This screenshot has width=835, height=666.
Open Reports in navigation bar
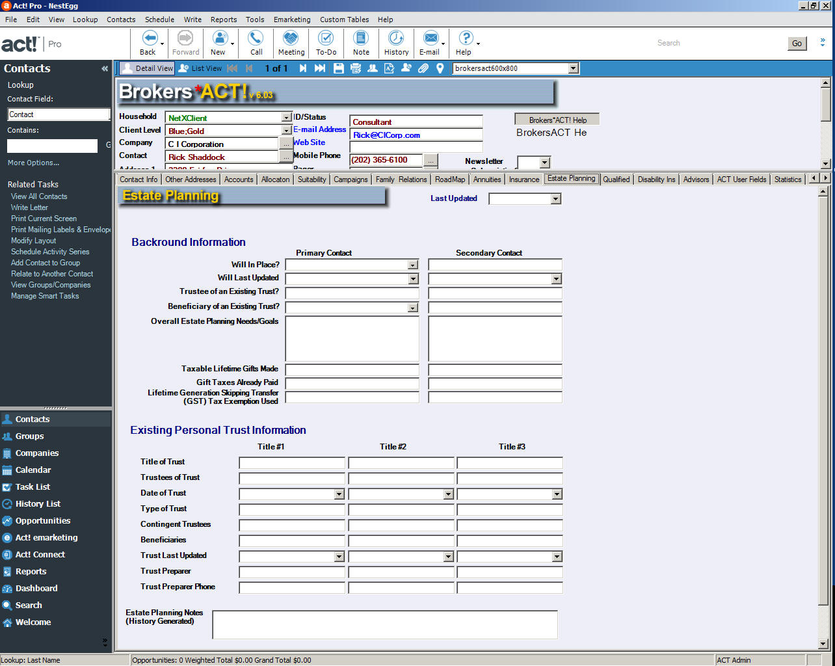point(31,572)
